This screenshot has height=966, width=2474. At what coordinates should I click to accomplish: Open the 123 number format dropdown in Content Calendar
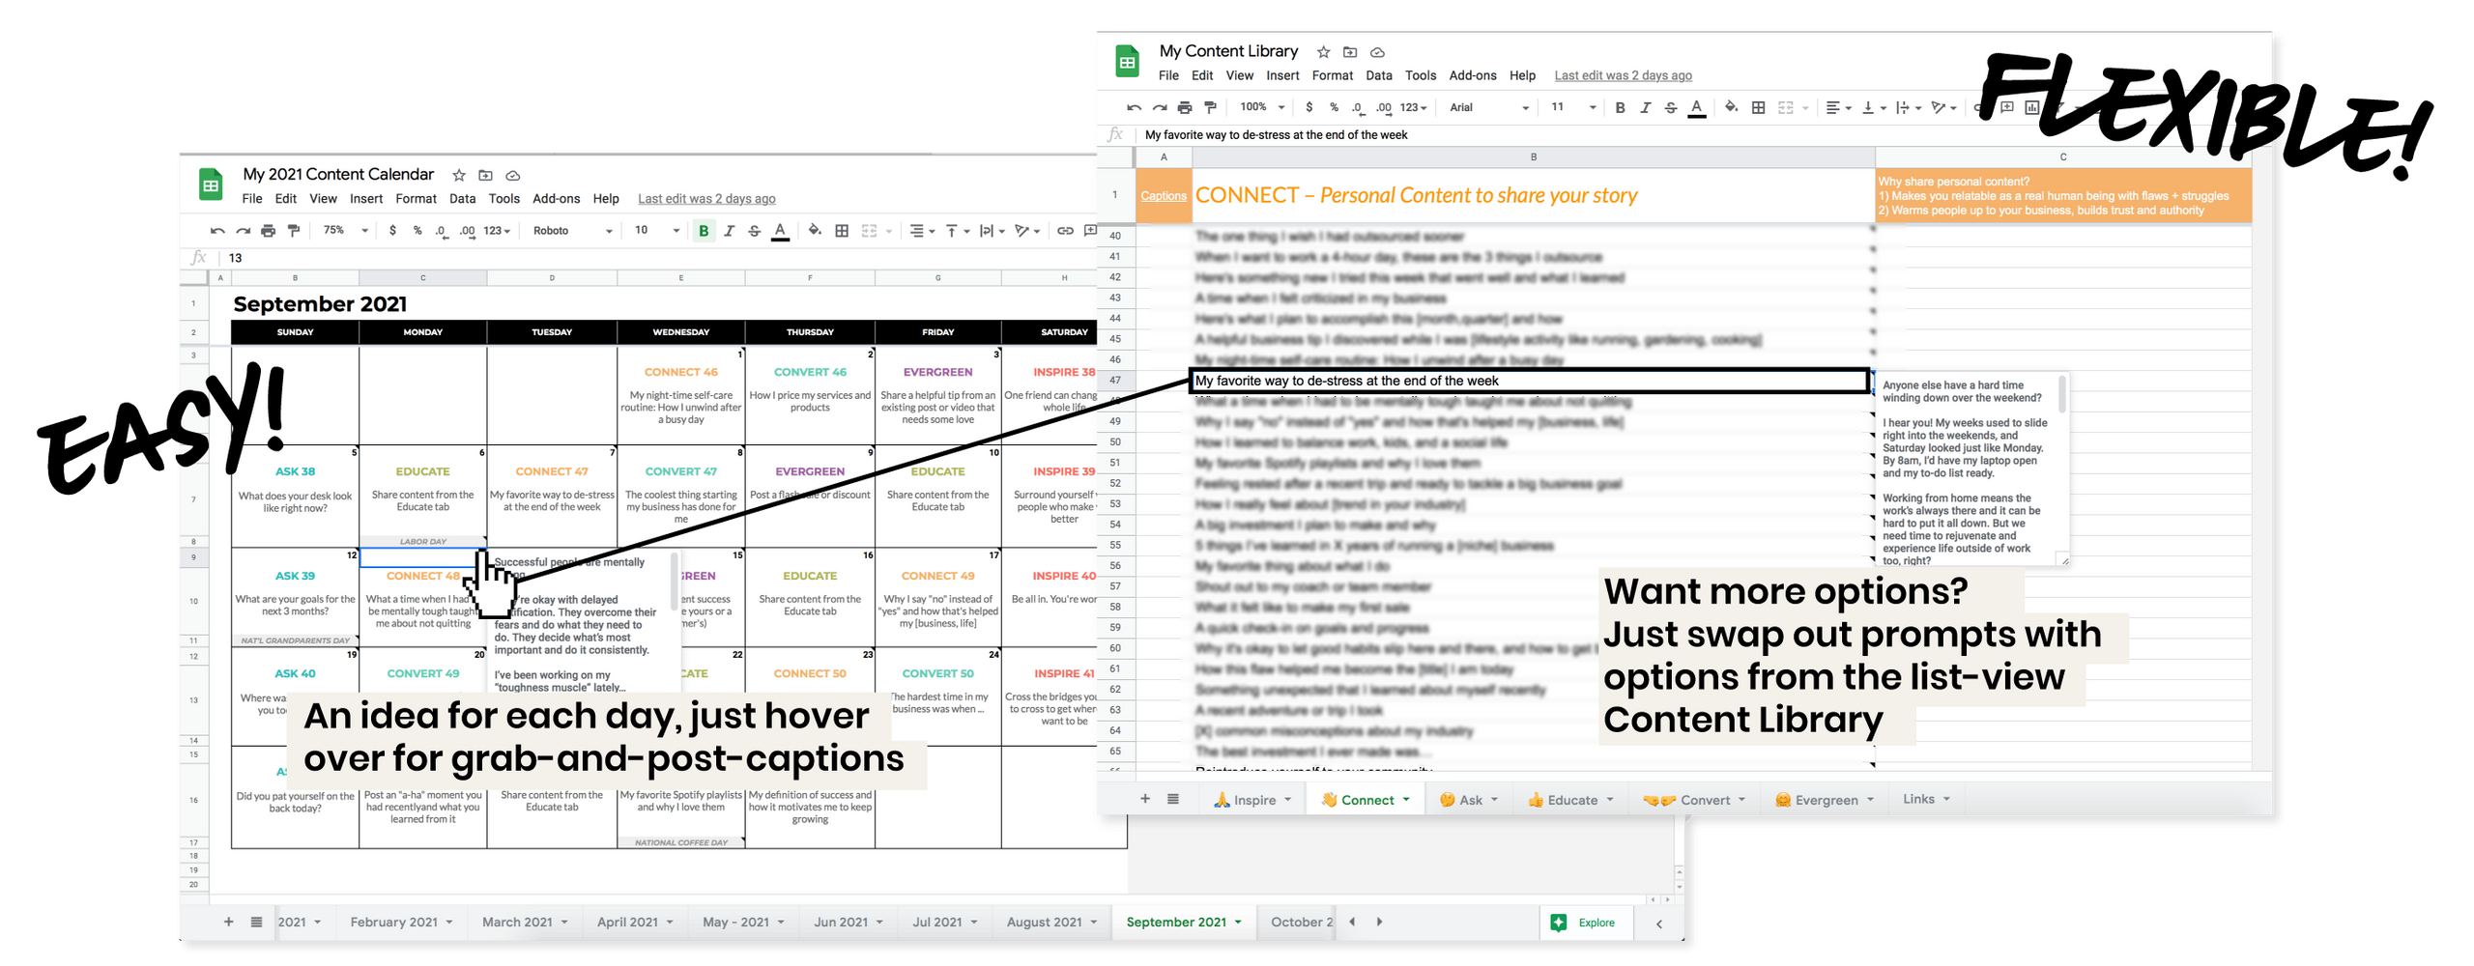pyautogui.click(x=496, y=231)
